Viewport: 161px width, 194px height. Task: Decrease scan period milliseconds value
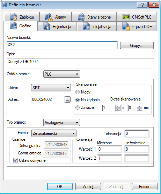[x=139, y=109]
